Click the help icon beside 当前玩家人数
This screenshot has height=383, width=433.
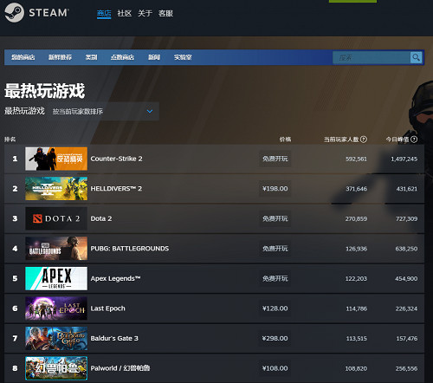click(364, 140)
